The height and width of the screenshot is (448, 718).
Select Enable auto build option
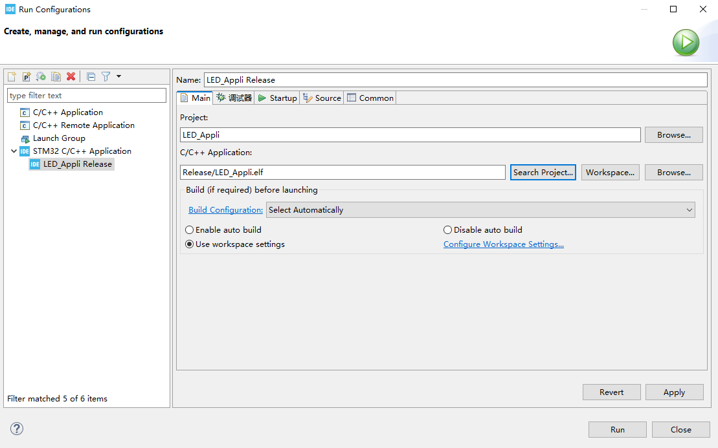223,230
